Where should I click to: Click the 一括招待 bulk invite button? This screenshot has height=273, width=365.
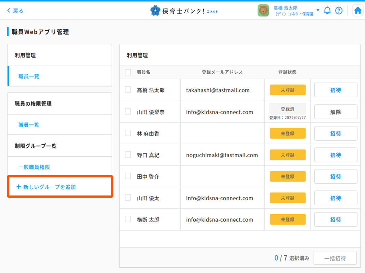[x=335, y=258]
